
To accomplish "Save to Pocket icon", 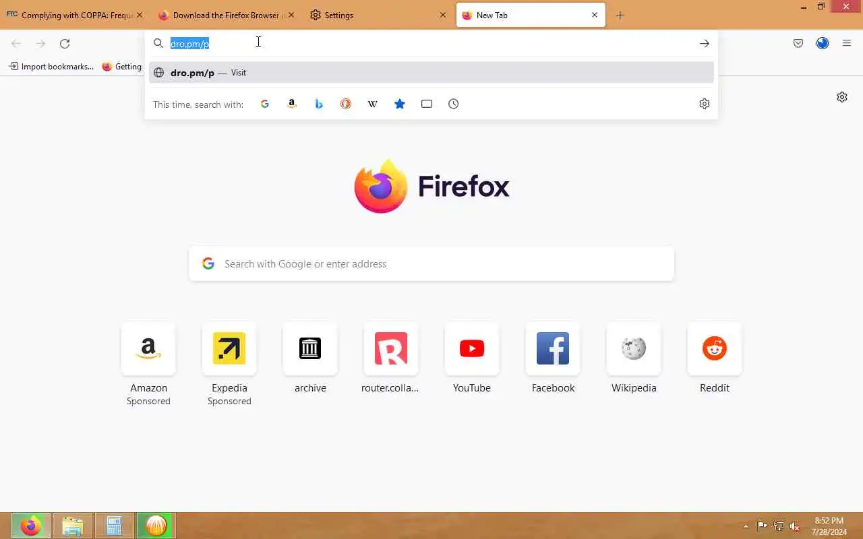I will [x=798, y=43].
